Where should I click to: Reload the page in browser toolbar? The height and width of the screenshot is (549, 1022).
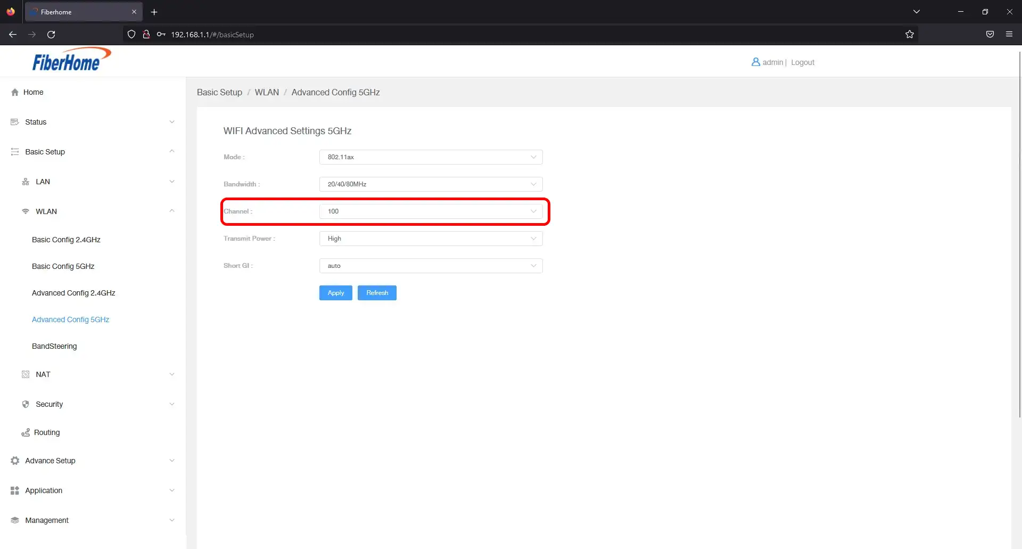coord(51,35)
